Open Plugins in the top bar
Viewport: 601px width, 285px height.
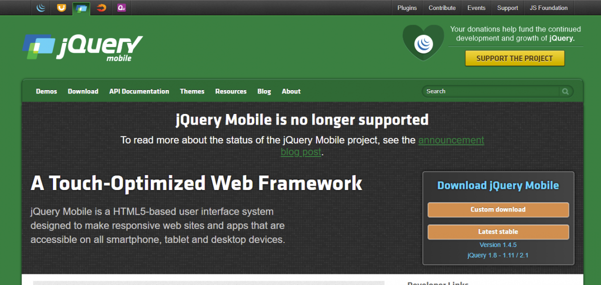407,8
